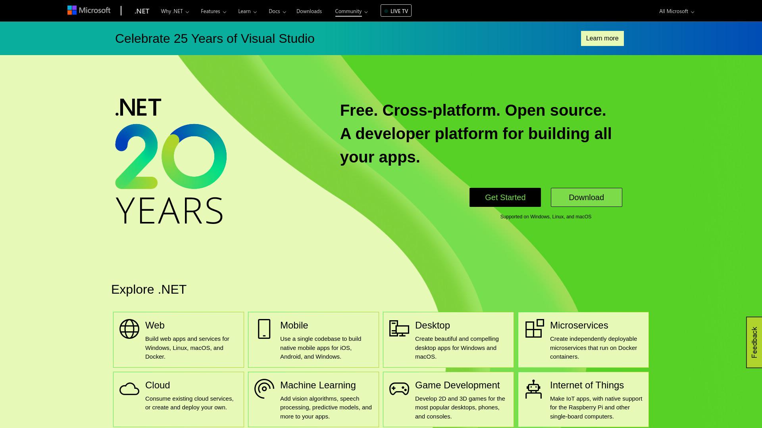
Task: Open the Community dropdown menu
Action: coord(351,11)
